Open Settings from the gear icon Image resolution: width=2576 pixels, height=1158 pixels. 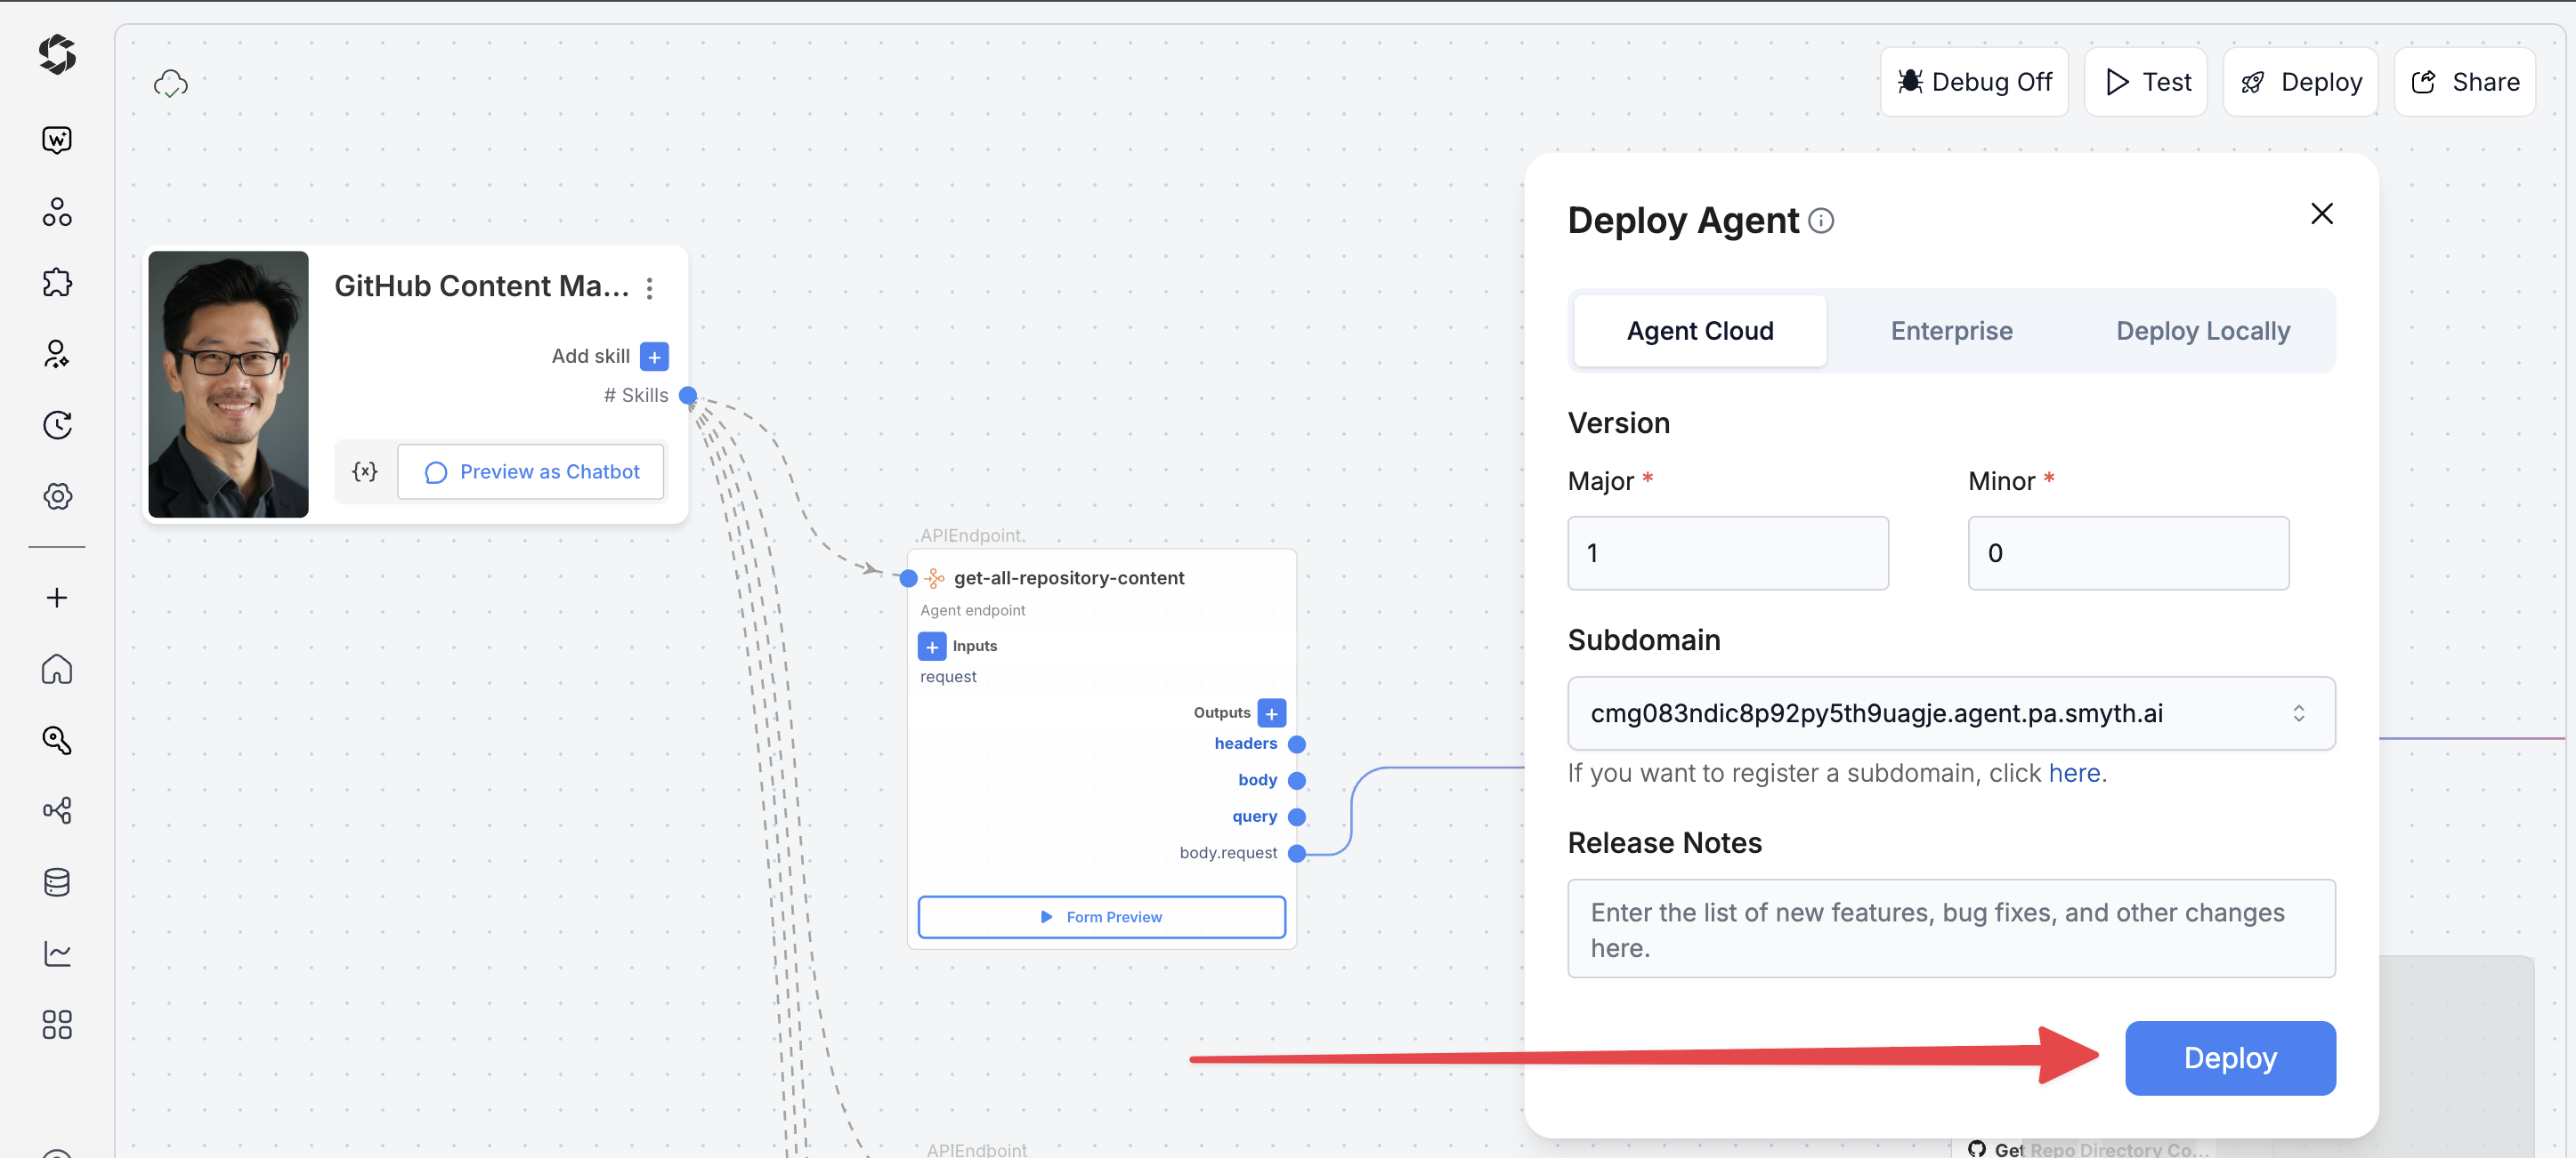pos(57,495)
